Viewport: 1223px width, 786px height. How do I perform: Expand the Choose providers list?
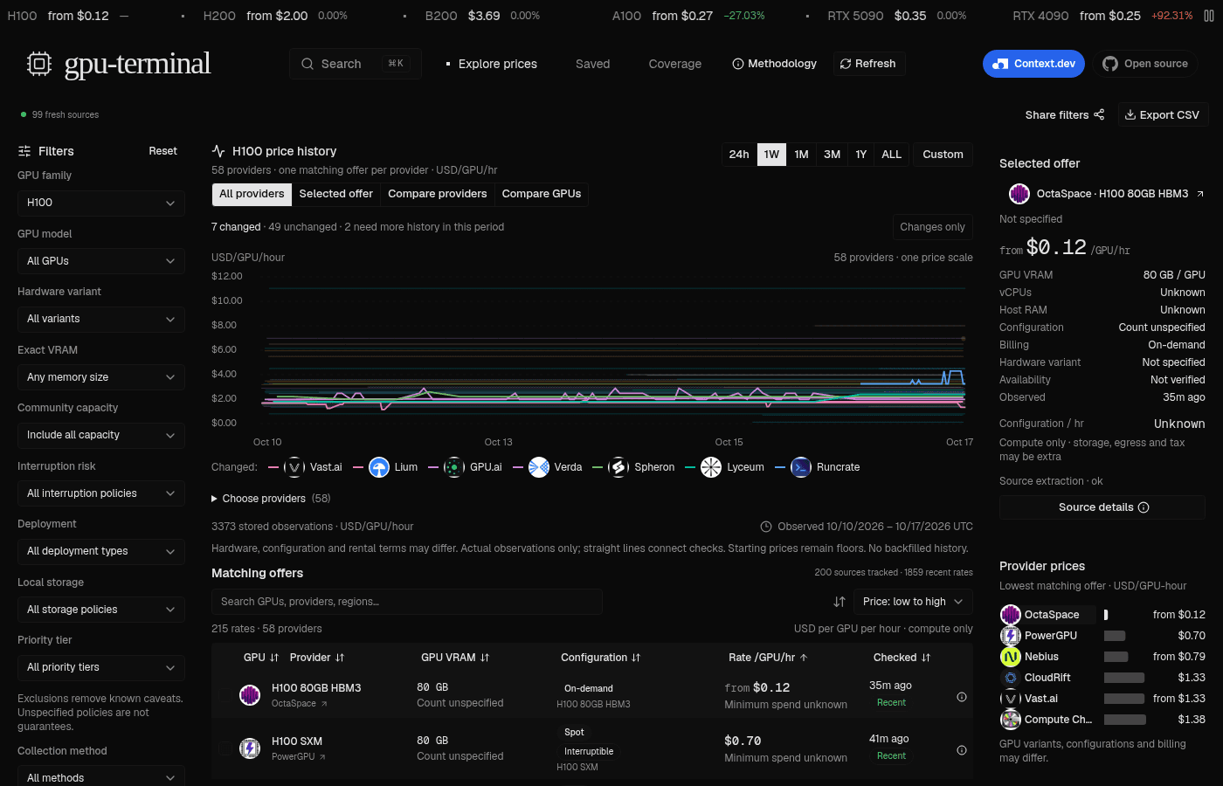pyautogui.click(x=271, y=499)
